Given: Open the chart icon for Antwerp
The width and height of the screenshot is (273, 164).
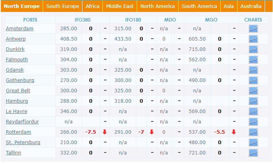Looking at the screenshot, I should pos(253,39).
